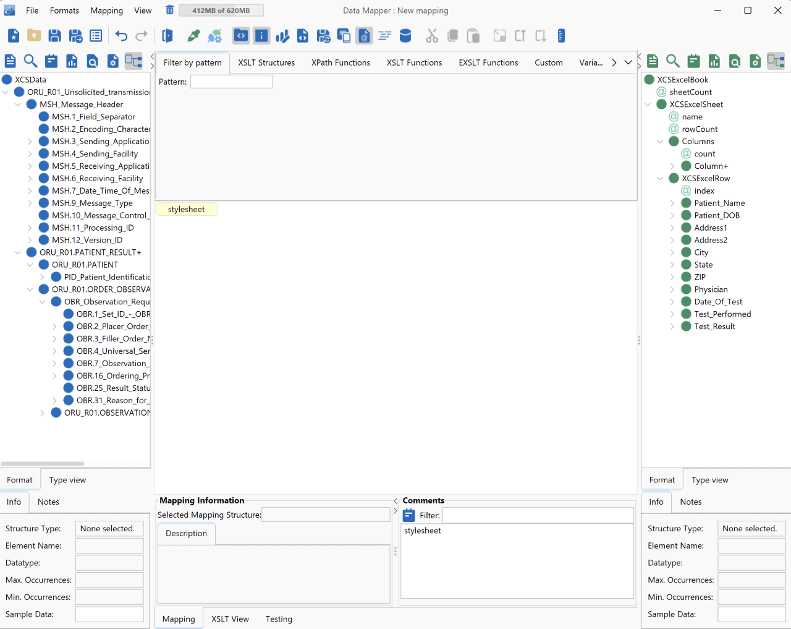Toggle the source tree view button
Viewport: 791px width, 629px height.
[134, 61]
